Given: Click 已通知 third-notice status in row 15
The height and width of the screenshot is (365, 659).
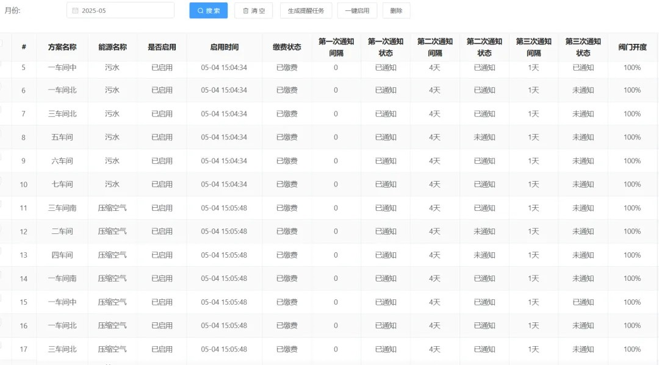Looking at the screenshot, I should (x=583, y=302).
